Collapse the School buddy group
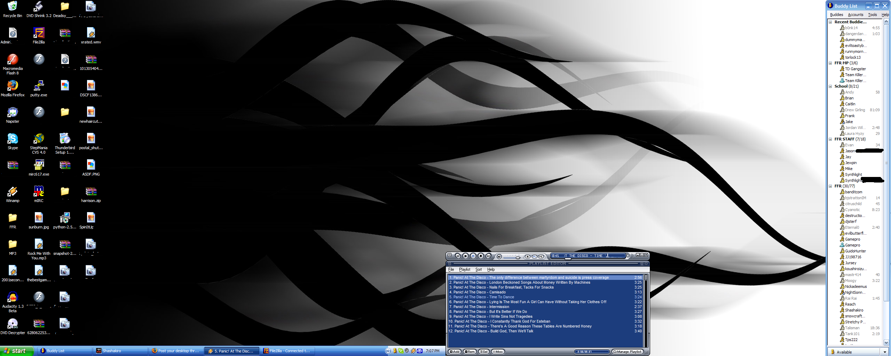The height and width of the screenshot is (356, 891). (830, 86)
